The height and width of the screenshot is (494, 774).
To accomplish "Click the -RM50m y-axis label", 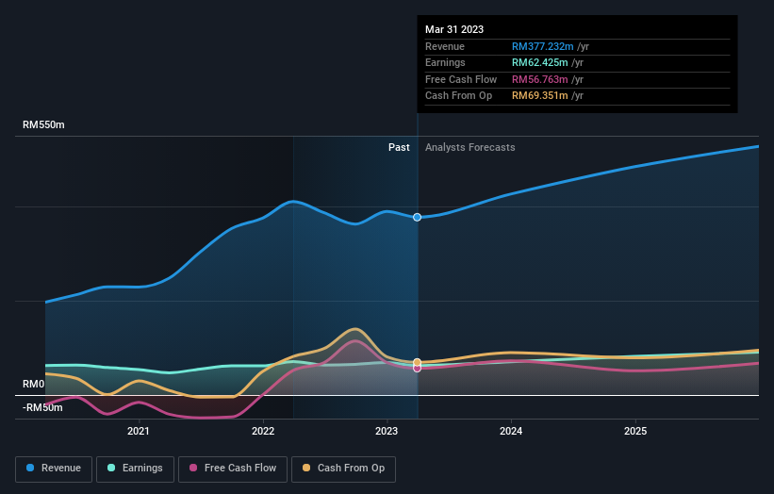I will point(42,407).
